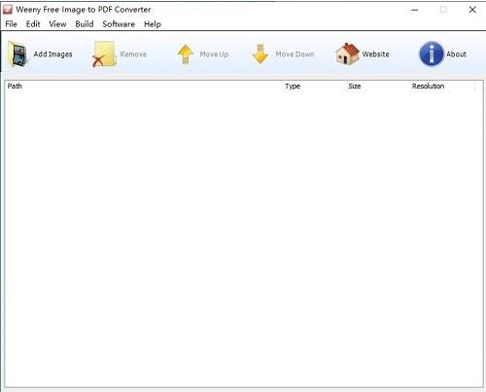Sort the list by the Resolution column header
Image resolution: width=486 pixels, height=392 pixels.
tap(442, 87)
